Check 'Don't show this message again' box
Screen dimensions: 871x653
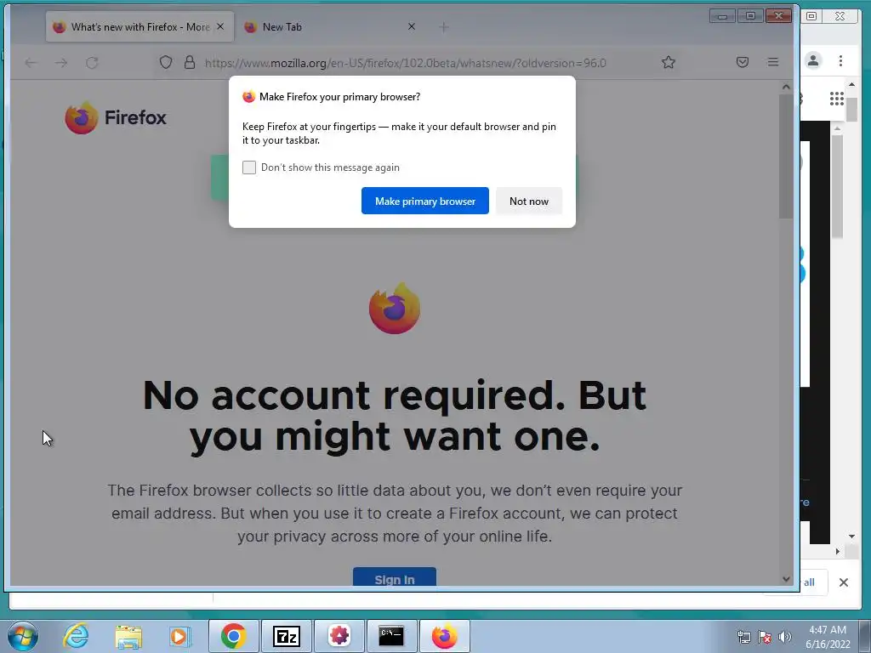(x=249, y=168)
